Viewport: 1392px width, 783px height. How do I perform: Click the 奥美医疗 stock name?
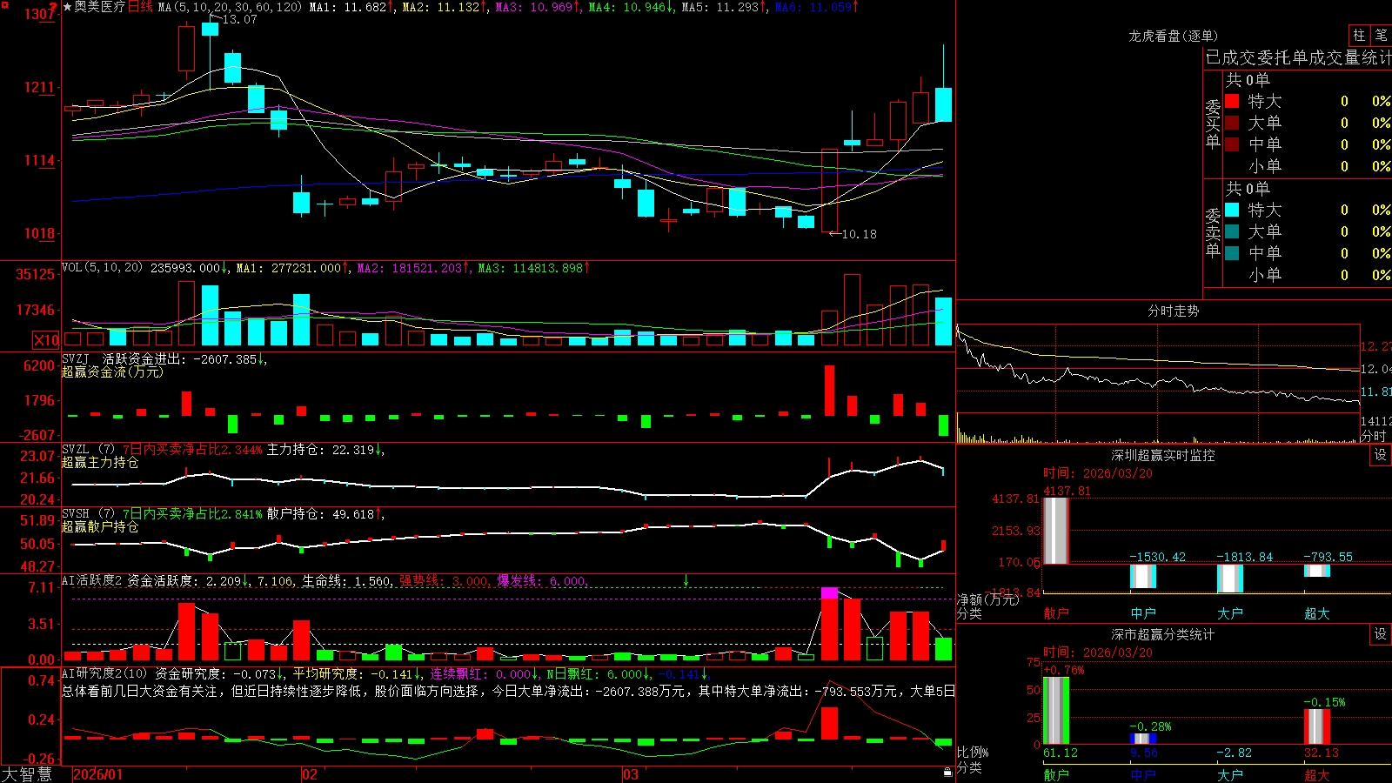point(100,7)
